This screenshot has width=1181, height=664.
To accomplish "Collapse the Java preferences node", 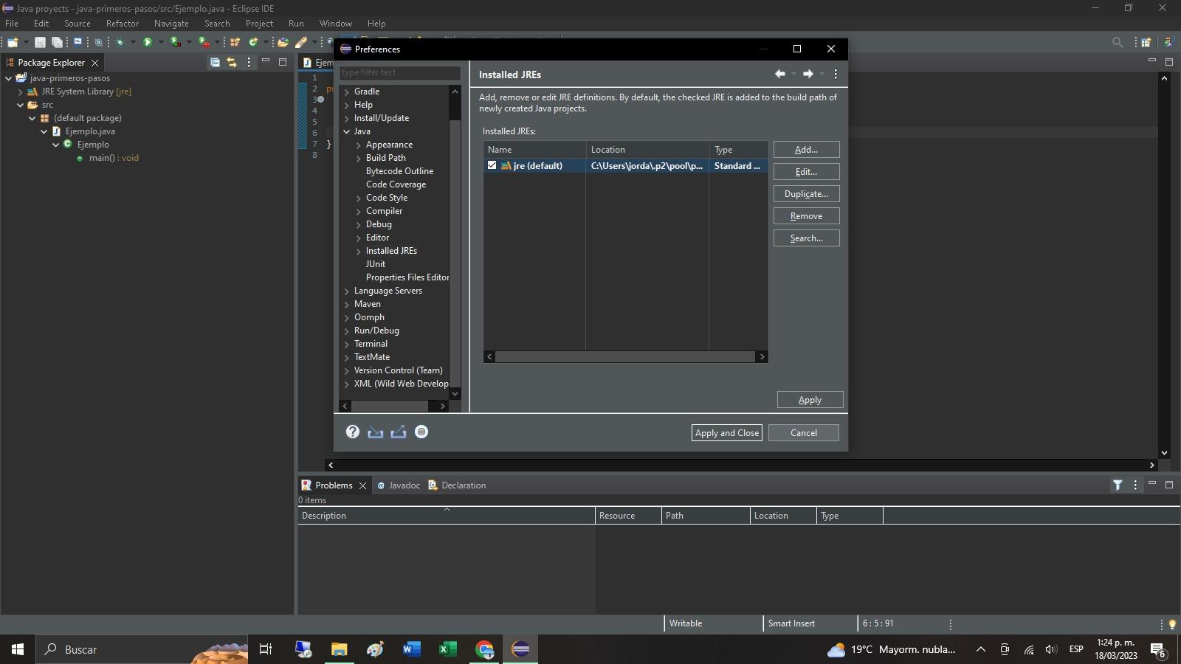I will [347, 131].
